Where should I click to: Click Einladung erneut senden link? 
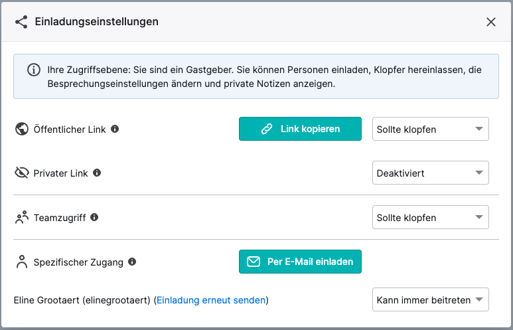(x=211, y=300)
